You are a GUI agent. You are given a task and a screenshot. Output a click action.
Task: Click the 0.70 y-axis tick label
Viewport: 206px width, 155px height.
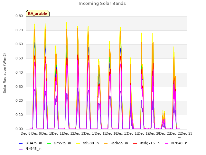(x=19, y=30)
